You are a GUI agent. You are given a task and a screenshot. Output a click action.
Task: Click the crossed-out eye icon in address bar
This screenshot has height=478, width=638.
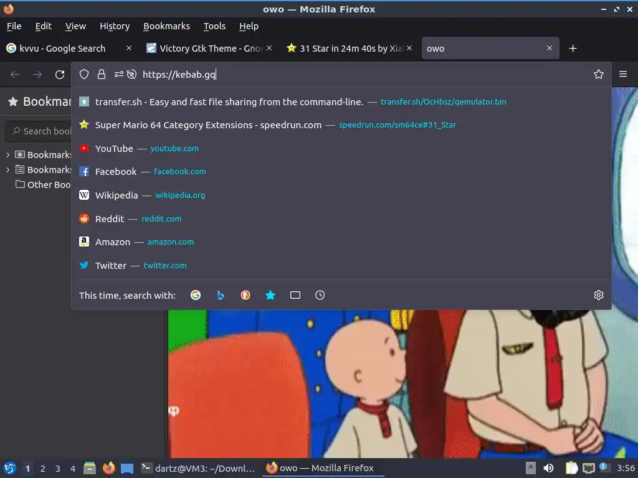131,75
